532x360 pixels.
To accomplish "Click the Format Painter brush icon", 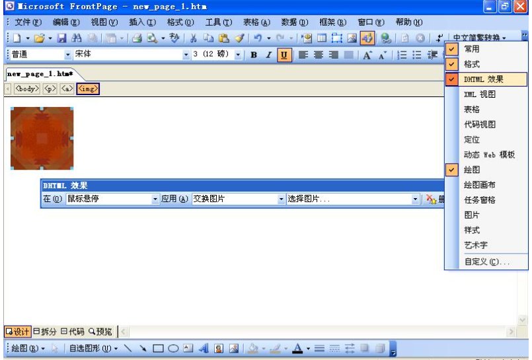I will click(239, 38).
